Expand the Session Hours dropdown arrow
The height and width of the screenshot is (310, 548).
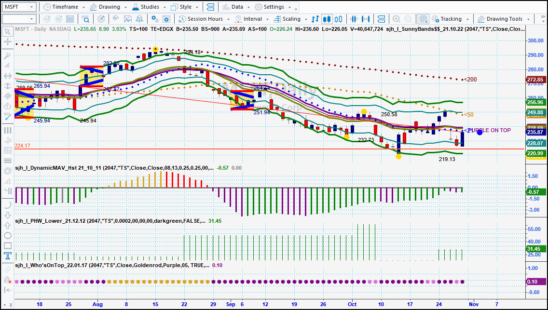click(228, 19)
